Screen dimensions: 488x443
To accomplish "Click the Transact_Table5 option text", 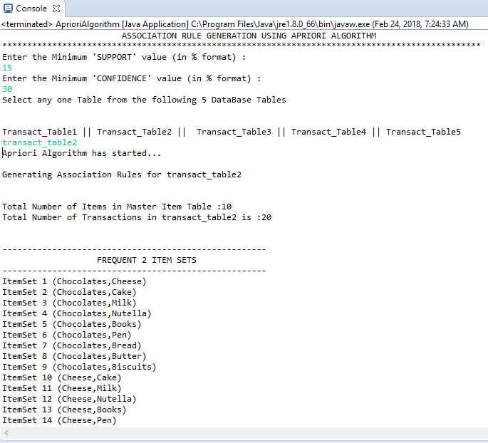I will click(423, 132).
